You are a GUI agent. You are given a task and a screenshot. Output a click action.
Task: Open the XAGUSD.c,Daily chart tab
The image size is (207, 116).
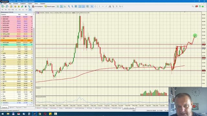116,108
